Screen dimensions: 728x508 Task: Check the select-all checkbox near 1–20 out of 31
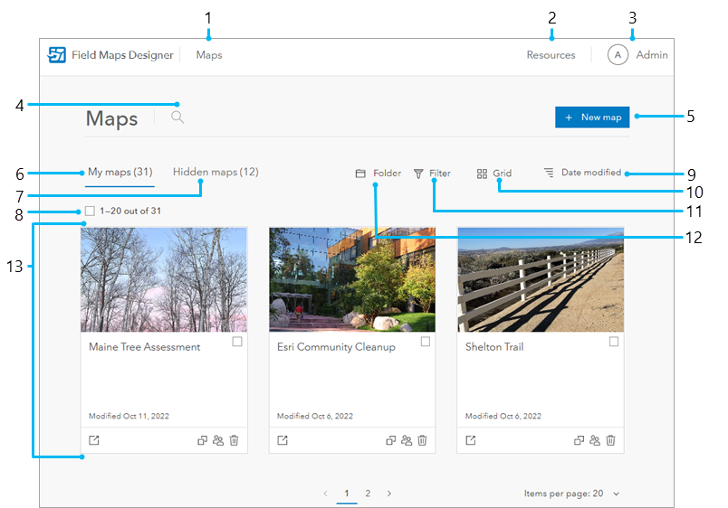[90, 212]
